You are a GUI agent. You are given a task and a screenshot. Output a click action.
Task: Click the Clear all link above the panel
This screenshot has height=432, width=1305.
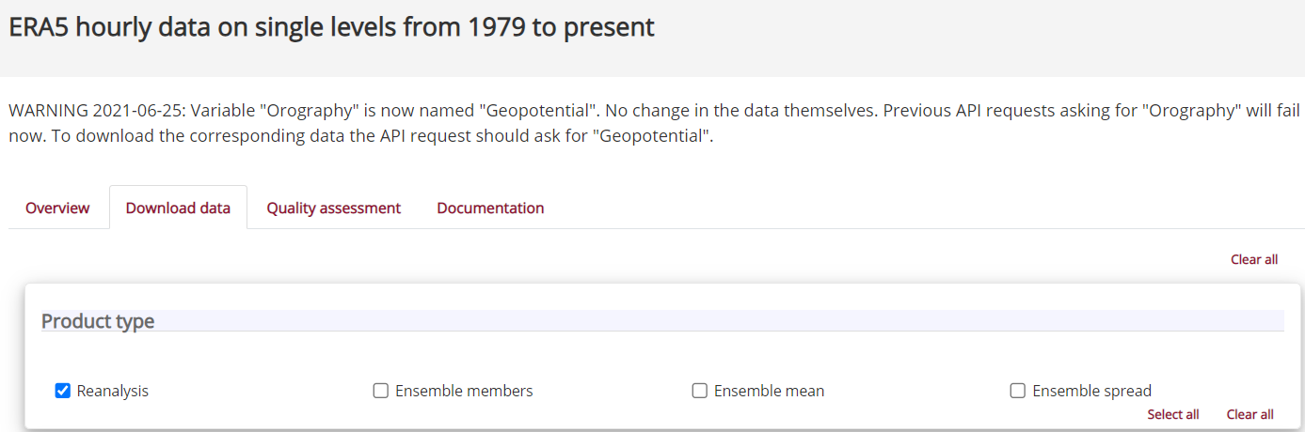1253,259
